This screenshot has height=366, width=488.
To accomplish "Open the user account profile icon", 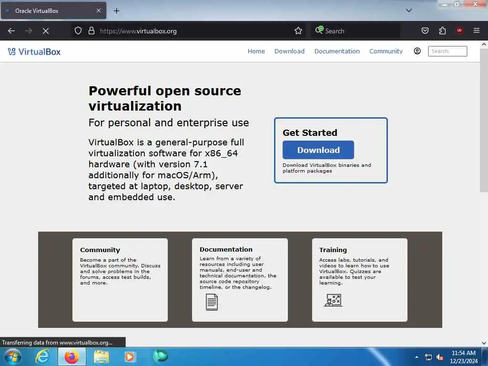I will coord(417,51).
